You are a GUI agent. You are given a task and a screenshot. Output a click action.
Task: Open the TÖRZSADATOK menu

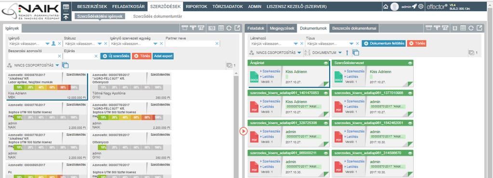pyautogui.click(x=227, y=7)
